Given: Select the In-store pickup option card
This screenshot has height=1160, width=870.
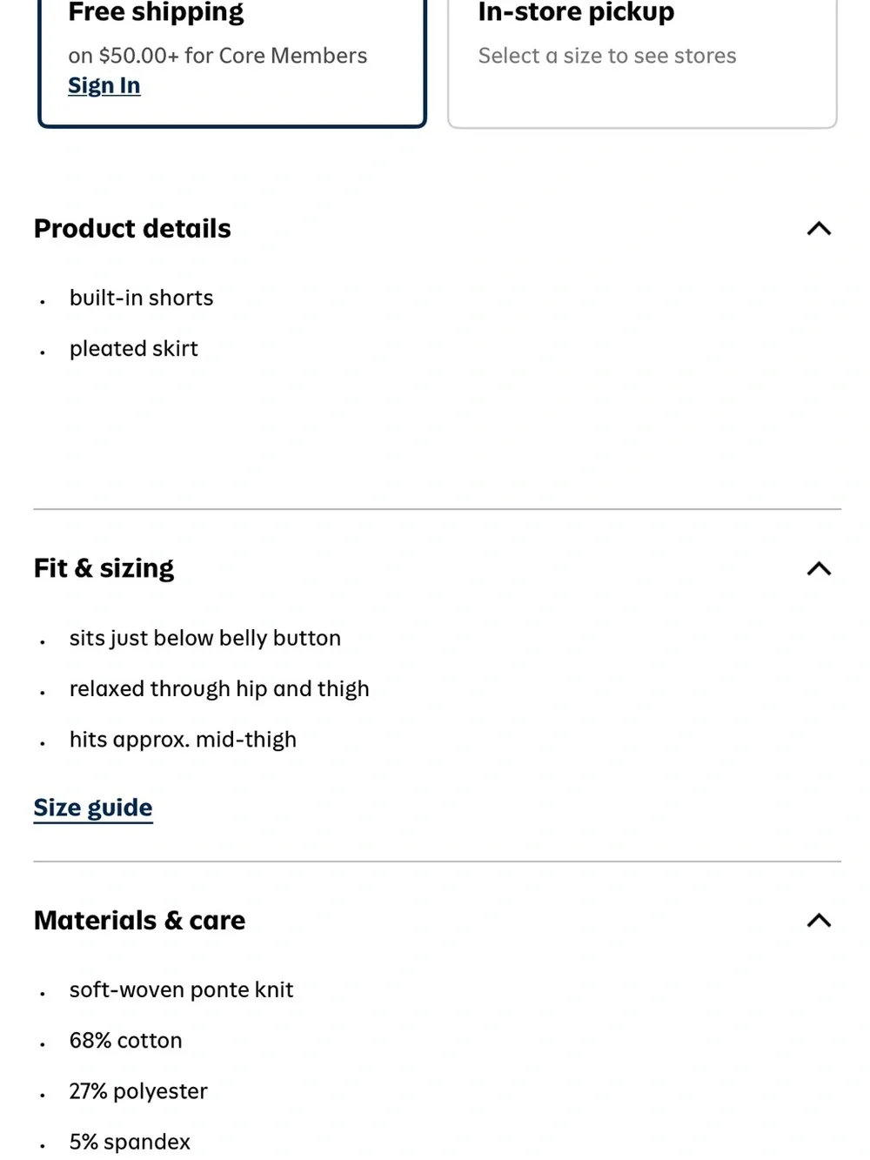Looking at the screenshot, I should point(642,61).
